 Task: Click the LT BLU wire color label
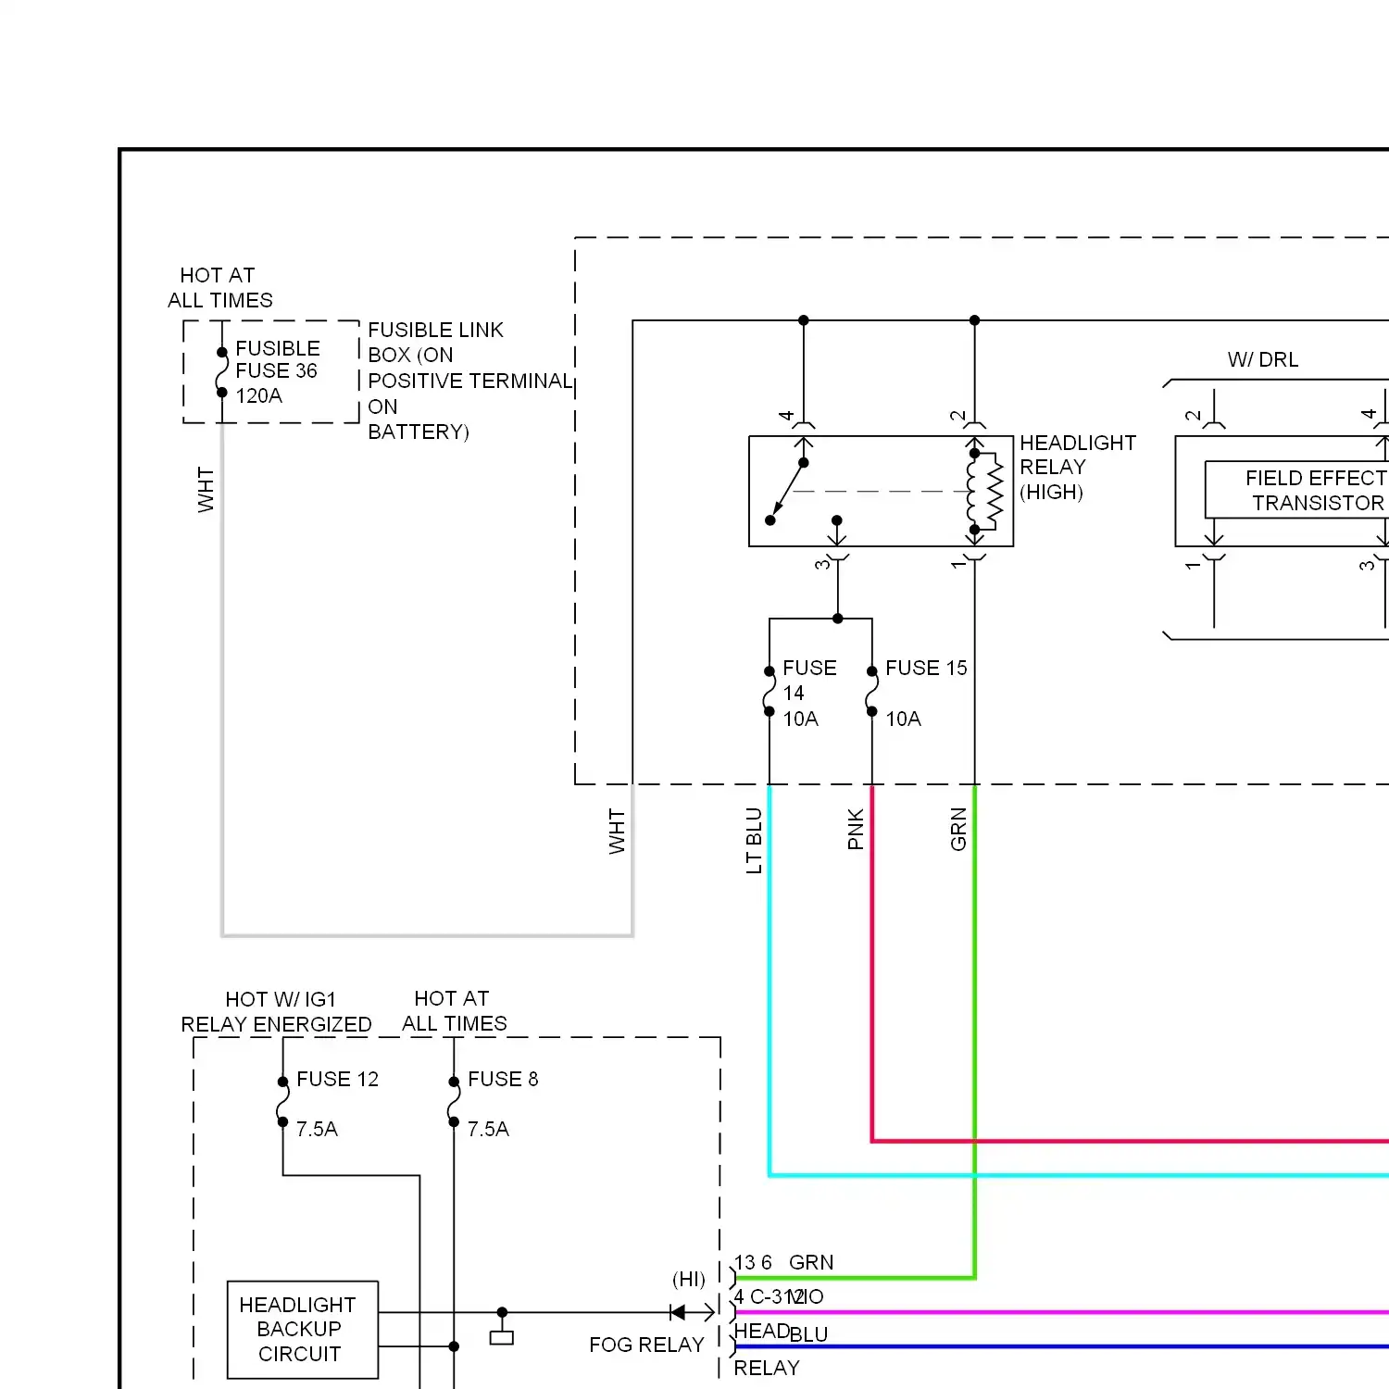(754, 841)
